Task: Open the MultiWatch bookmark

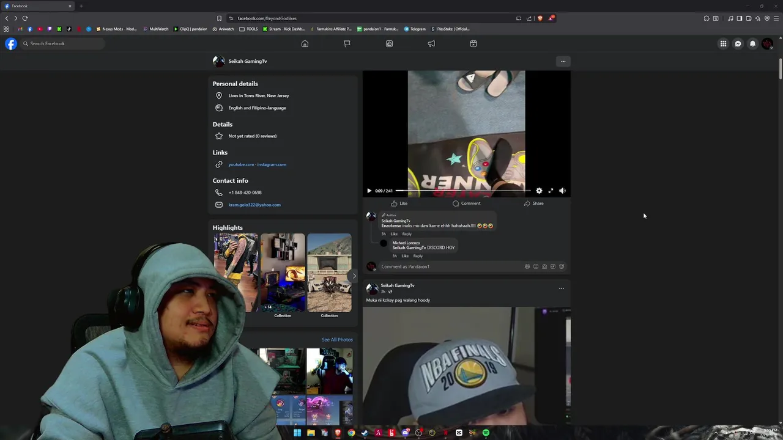Action: pyautogui.click(x=156, y=29)
